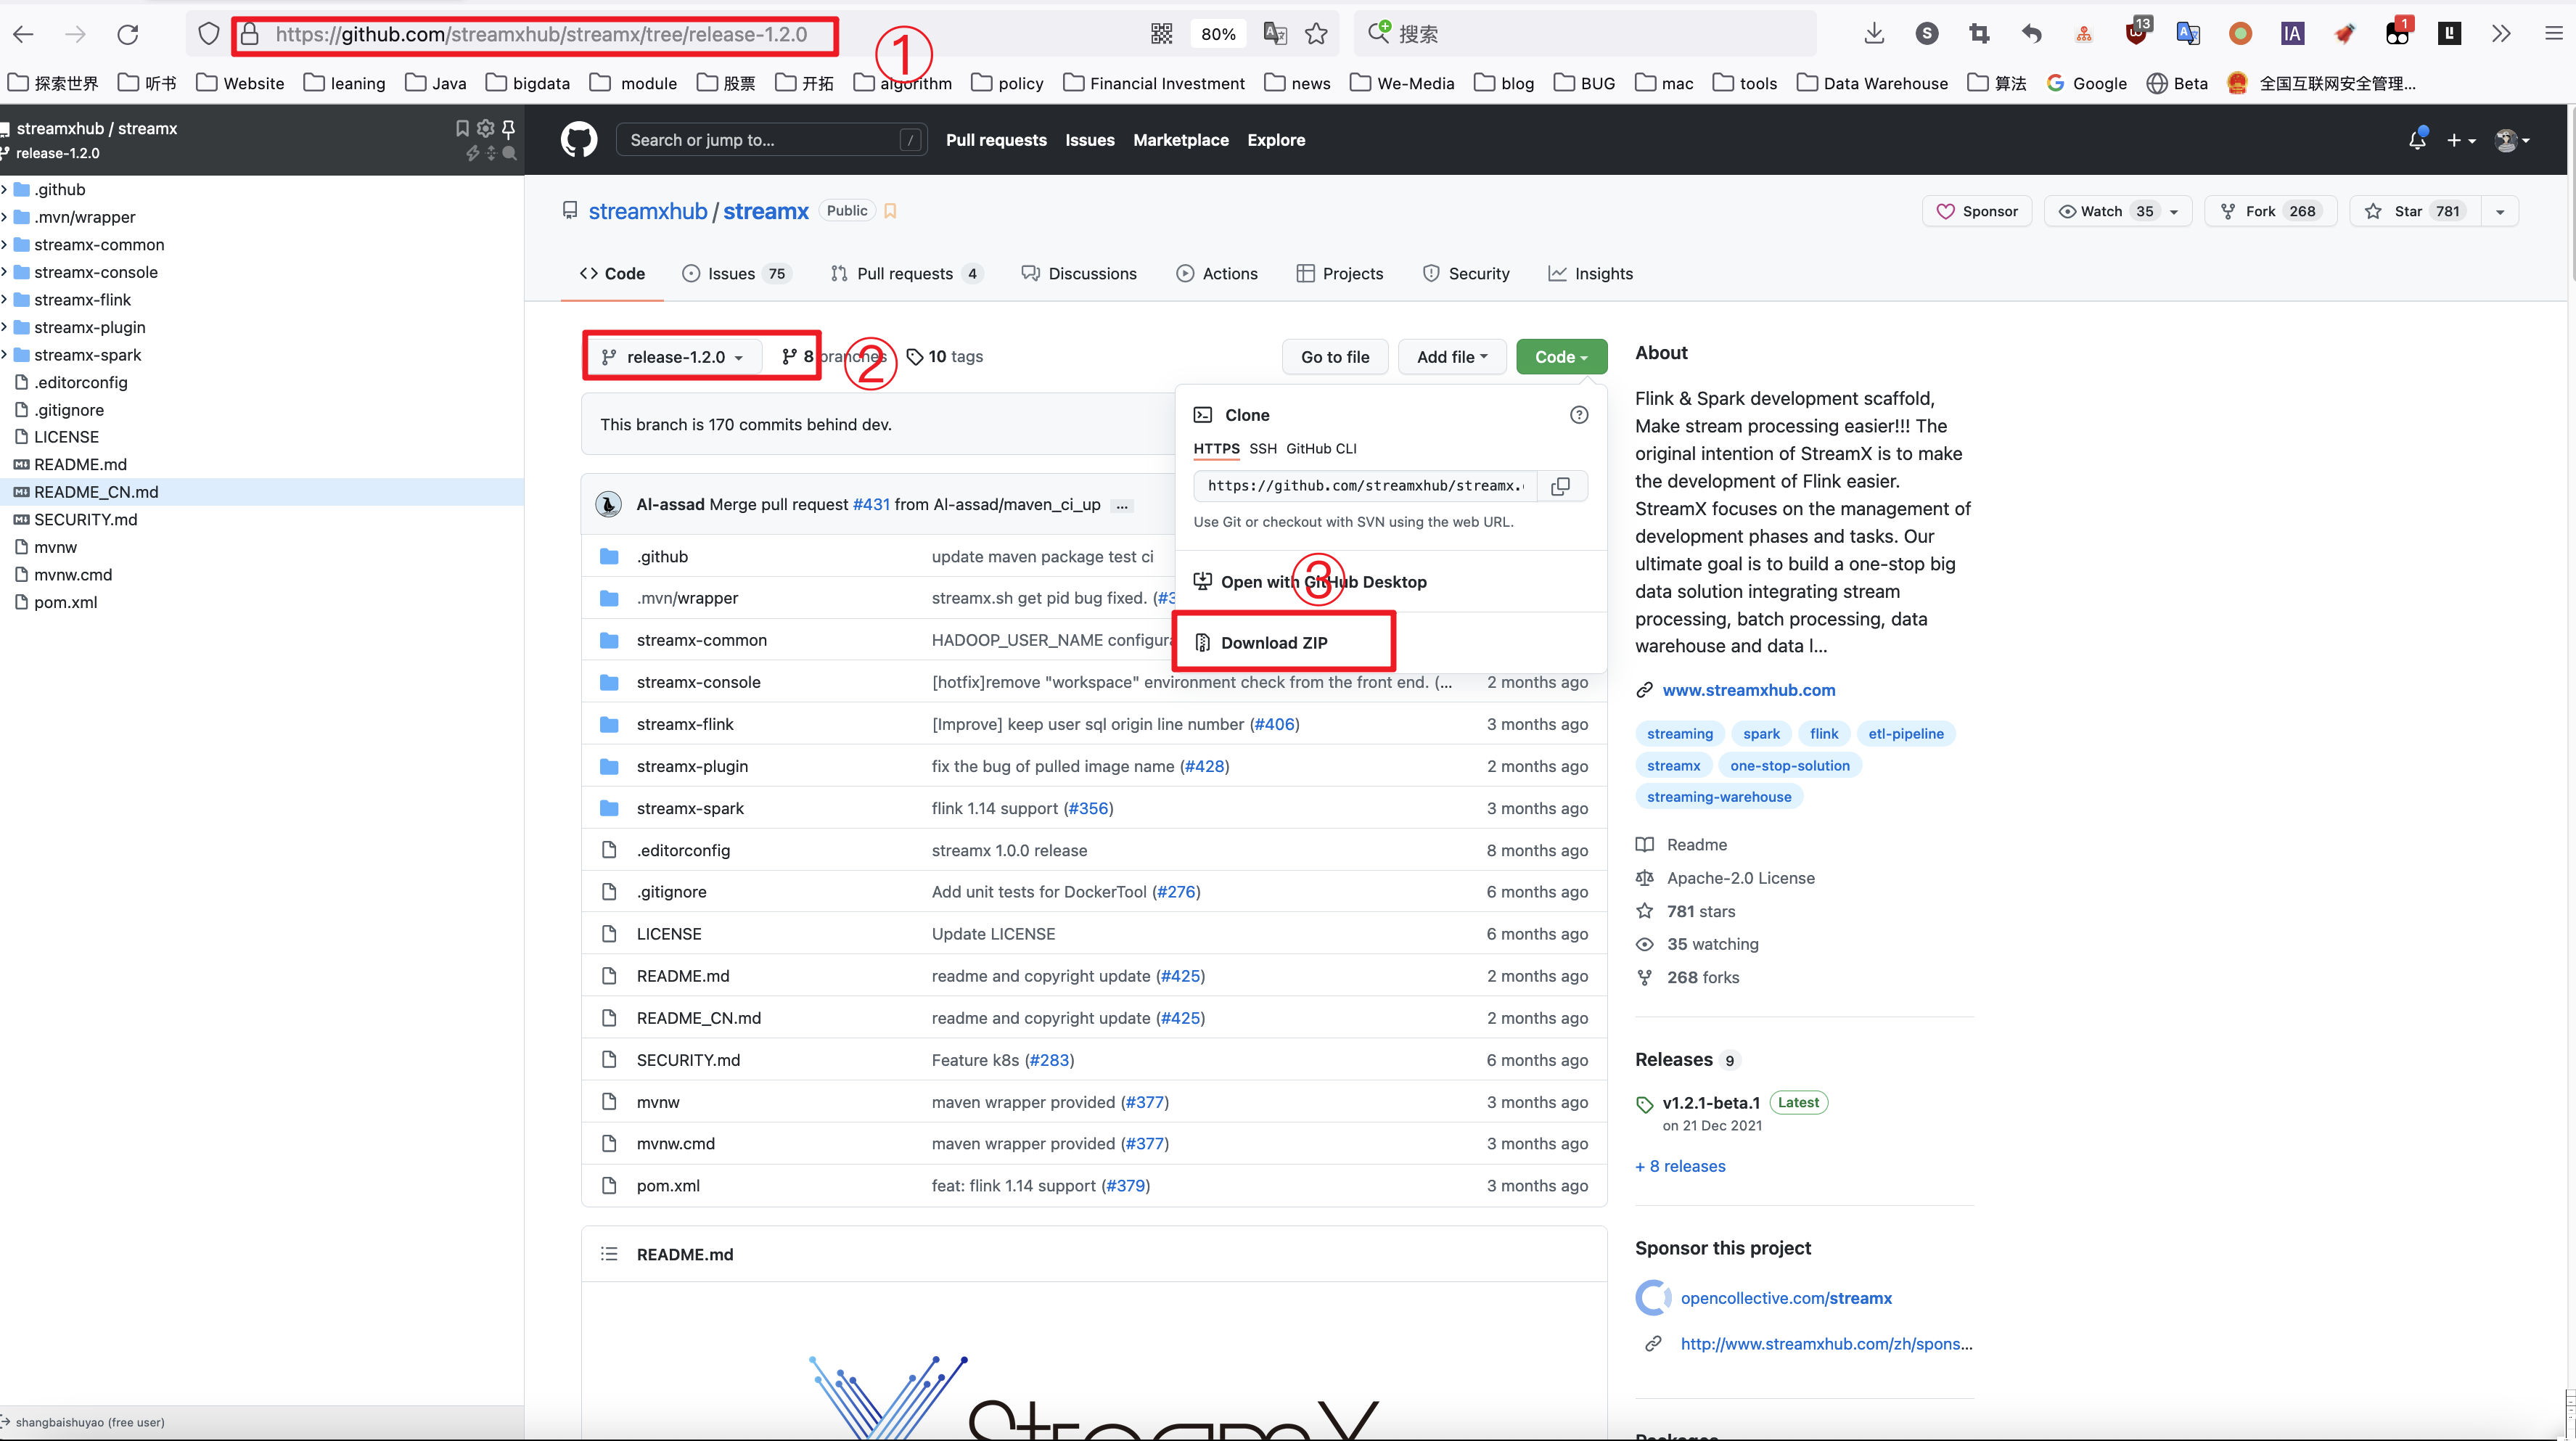This screenshot has width=2576, height=1441.
Task: Click the 80% zoom level indicator
Action: [1217, 34]
